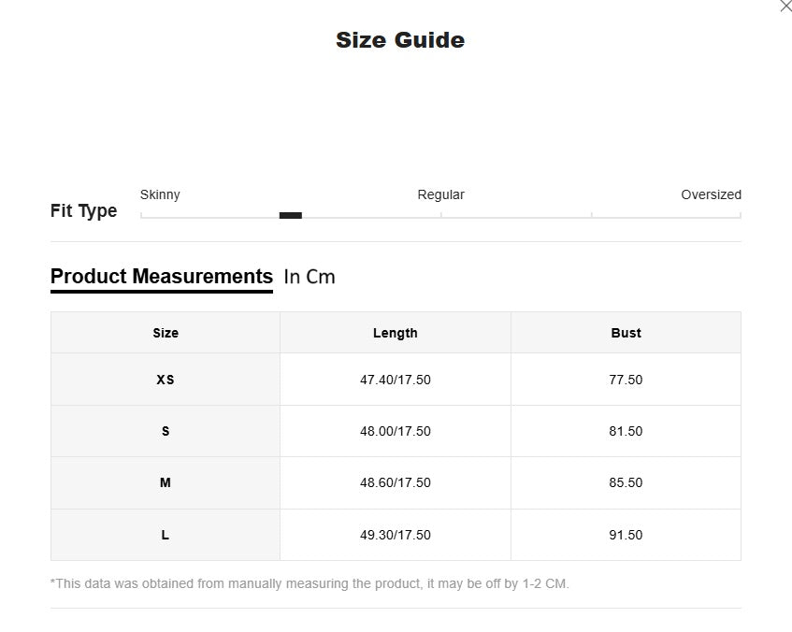Screen dimensions: 792x632
Task: Select the Length column header
Action: click(395, 333)
